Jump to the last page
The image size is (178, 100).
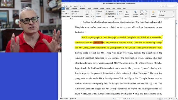(x=130, y=99)
